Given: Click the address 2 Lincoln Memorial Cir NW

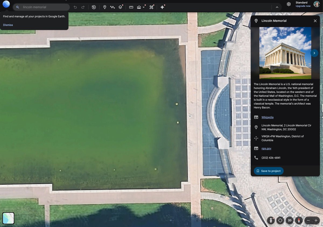Looking at the screenshot, I should 286,128.
